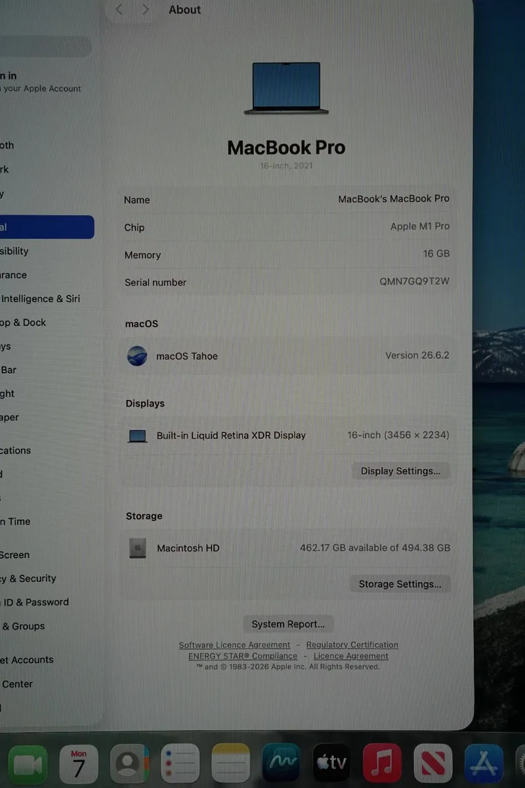Click the Macintosh HD drive icon

pyautogui.click(x=138, y=548)
